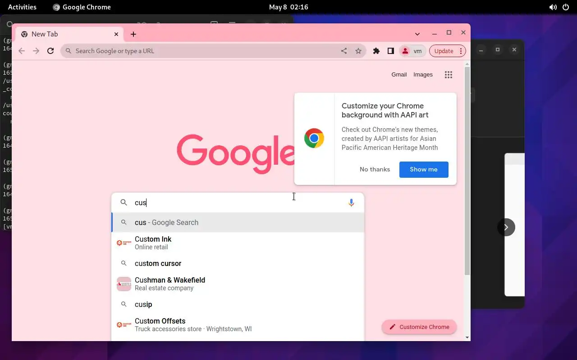This screenshot has height=360, width=577.
Task: Click the scrollbar down arrow
Action: click(x=467, y=337)
